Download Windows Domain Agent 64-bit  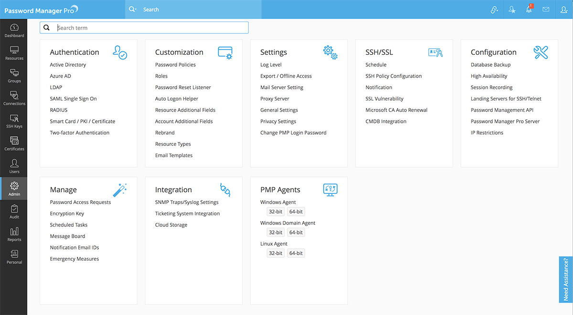click(296, 233)
